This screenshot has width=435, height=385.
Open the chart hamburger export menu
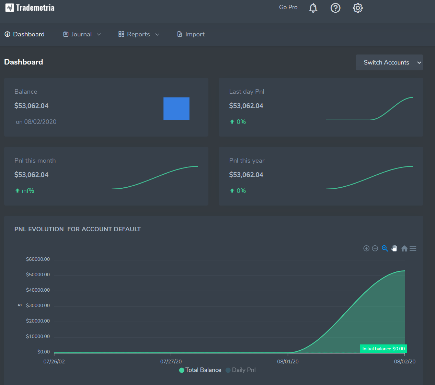(413, 248)
